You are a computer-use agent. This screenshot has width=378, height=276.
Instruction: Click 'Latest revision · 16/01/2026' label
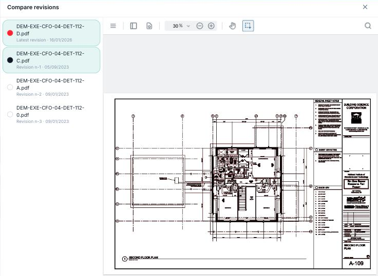[44, 40]
